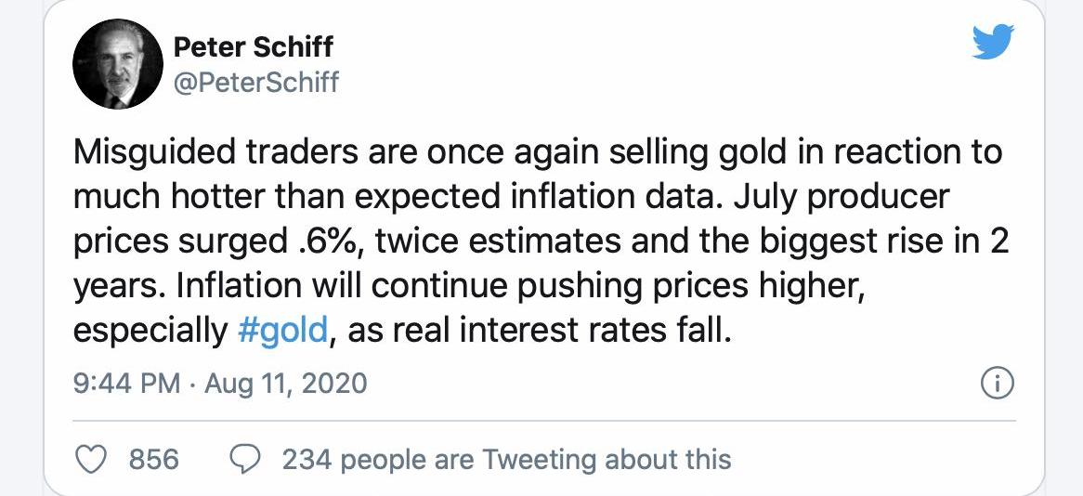Click the 9:44 PM timestamp
The height and width of the screenshot is (496, 1083).
[x=126, y=384]
